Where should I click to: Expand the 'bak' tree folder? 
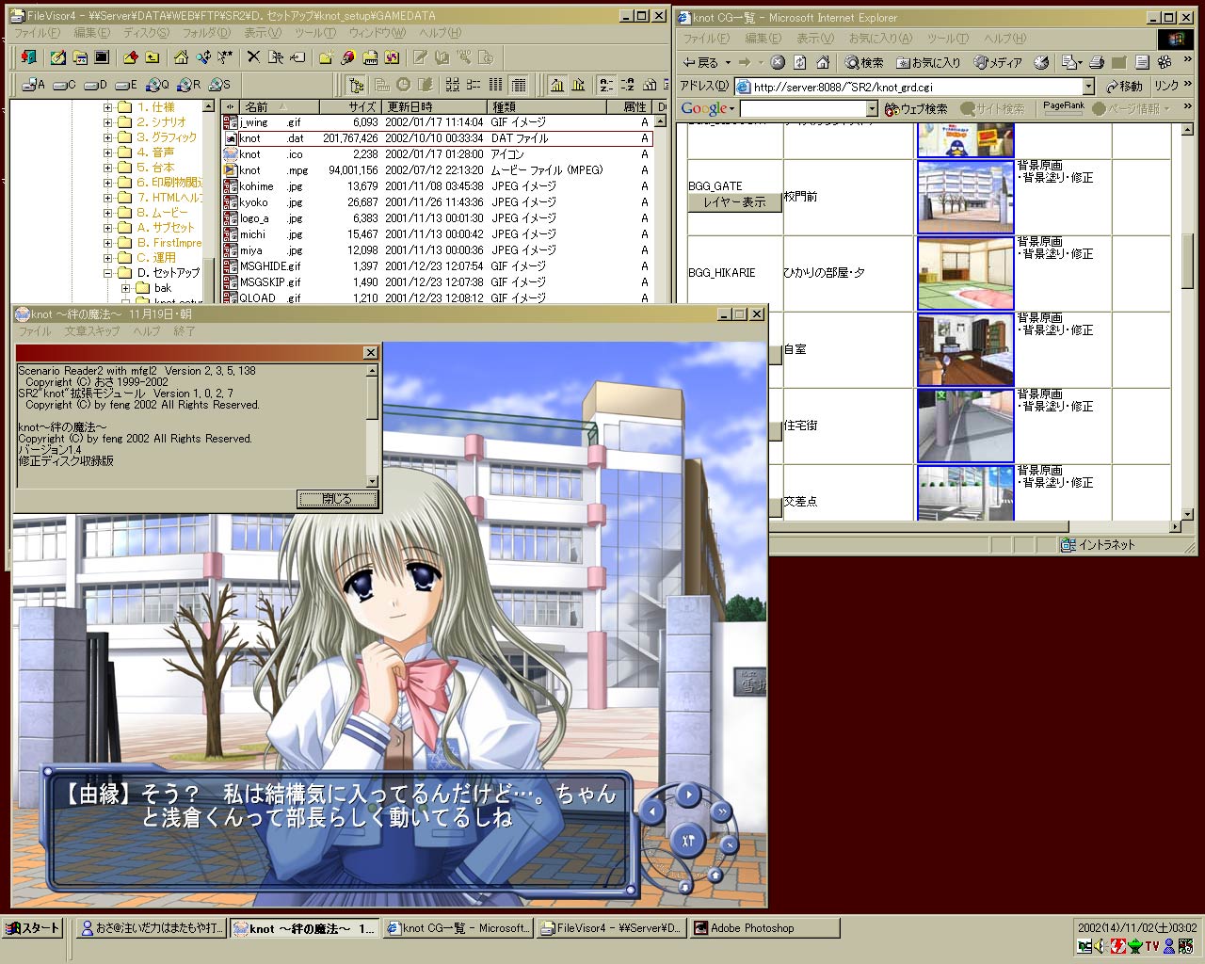[125, 288]
